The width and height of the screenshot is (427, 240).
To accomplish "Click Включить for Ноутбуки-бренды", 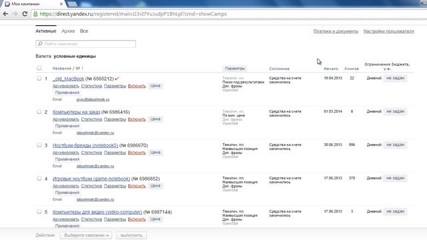I will click(x=137, y=153).
